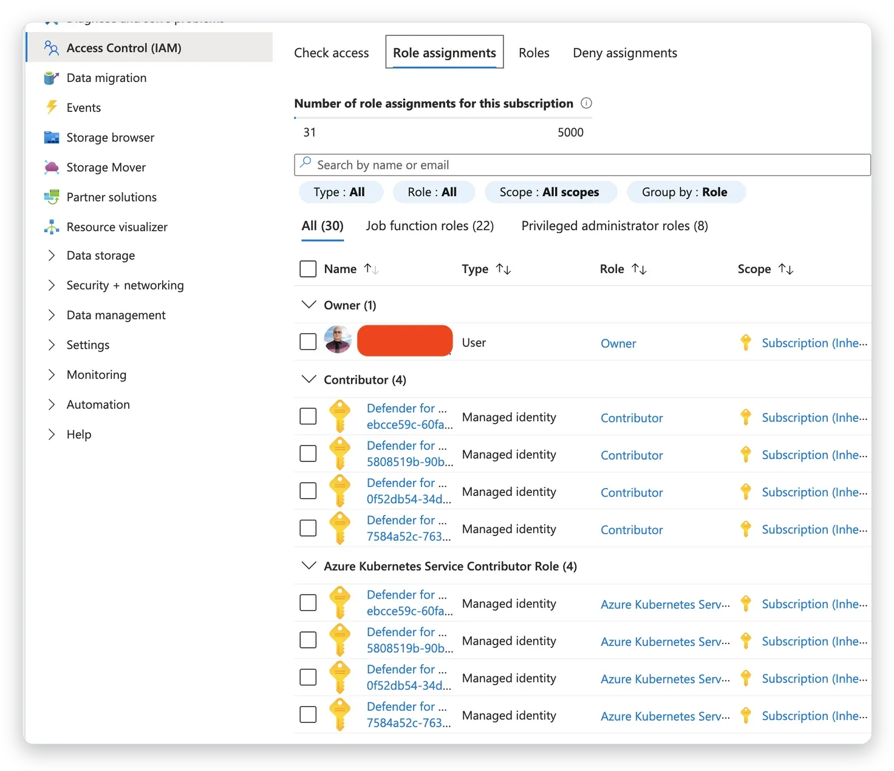Click the Access Control (IAM) people icon
894x771 pixels.
pyautogui.click(x=51, y=48)
